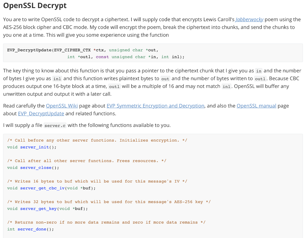Viewport: 306px width, 238px height.
Task: Click the comment about initializing encryption
Action: (97, 140)
